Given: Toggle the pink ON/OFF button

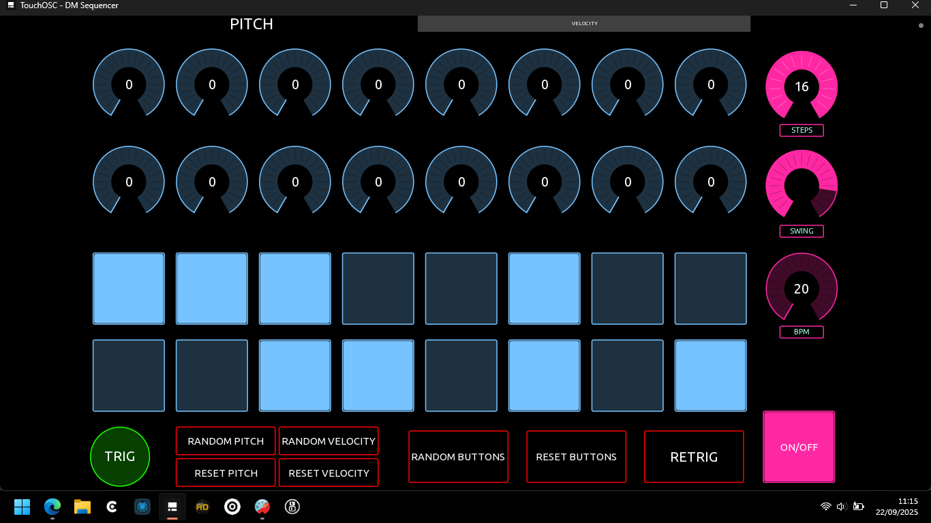Looking at the screenshot, I should coord(799,447).
